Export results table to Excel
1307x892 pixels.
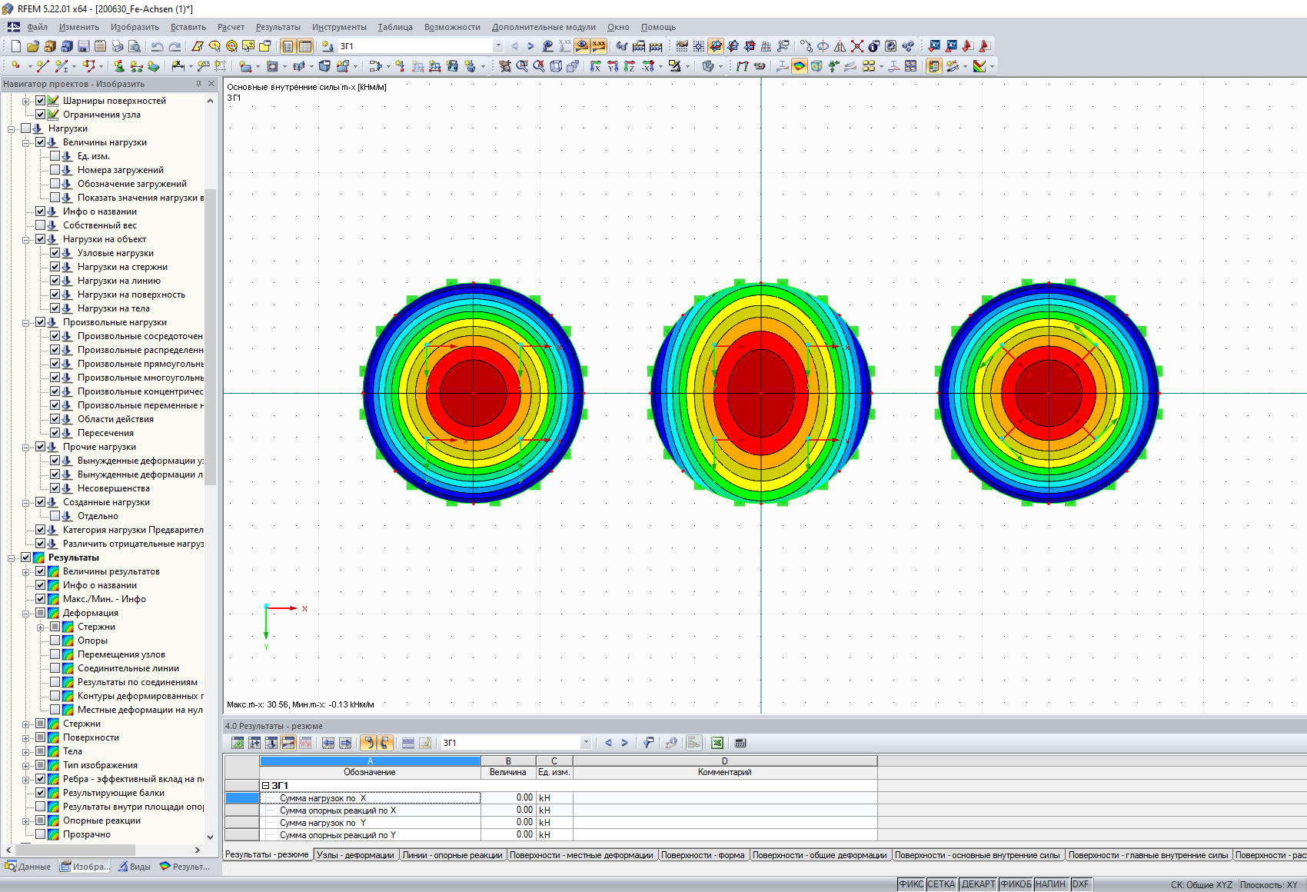717,743
